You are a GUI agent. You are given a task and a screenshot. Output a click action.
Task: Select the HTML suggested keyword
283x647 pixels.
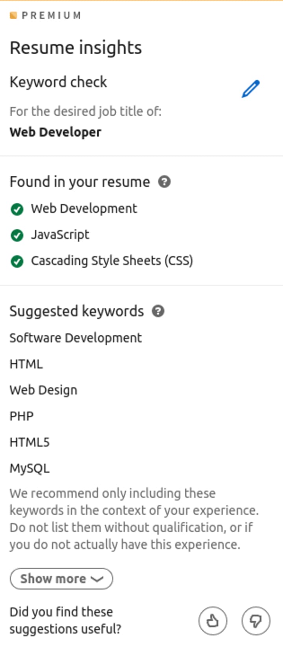click(x=26, y=364)
